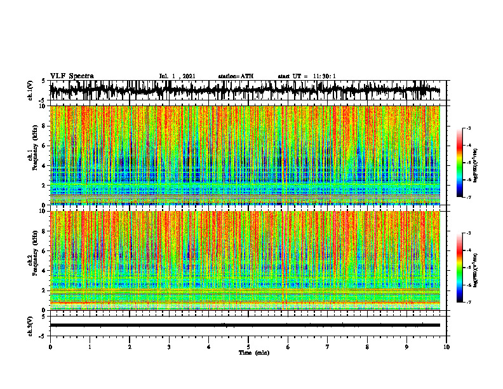Click the "-3" value on the ch.1 color bar

468,128
